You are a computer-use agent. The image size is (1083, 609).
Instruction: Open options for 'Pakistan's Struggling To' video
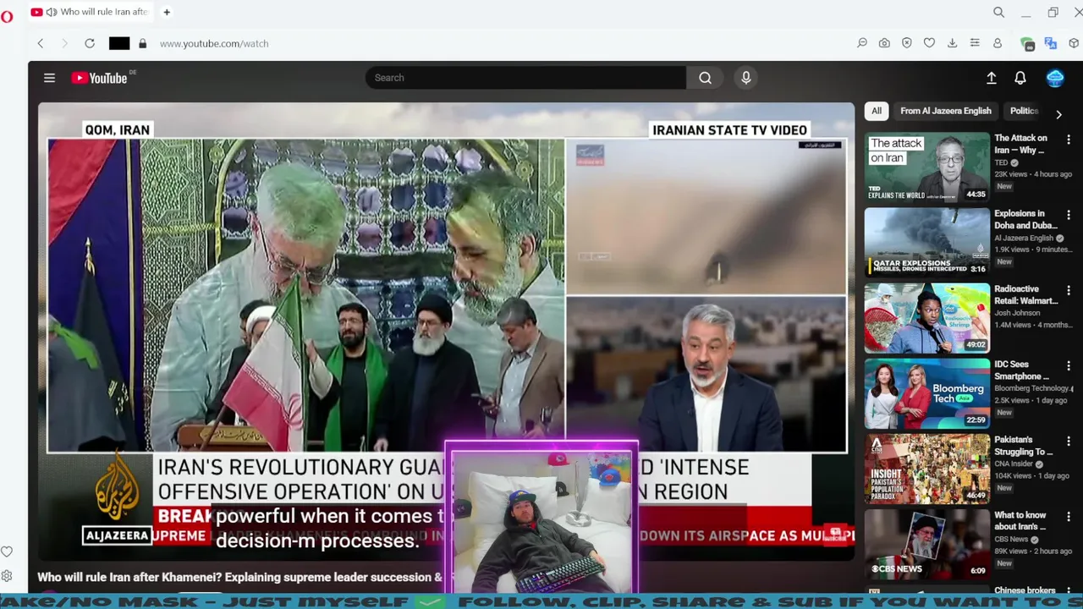[1068, 442]
